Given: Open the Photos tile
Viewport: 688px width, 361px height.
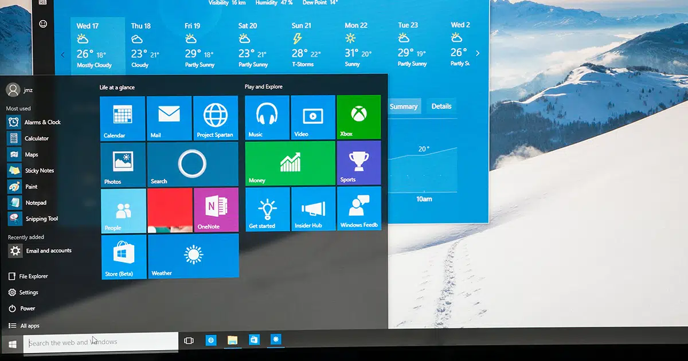Looking at the screenshot, I should [x=123, y=164].
